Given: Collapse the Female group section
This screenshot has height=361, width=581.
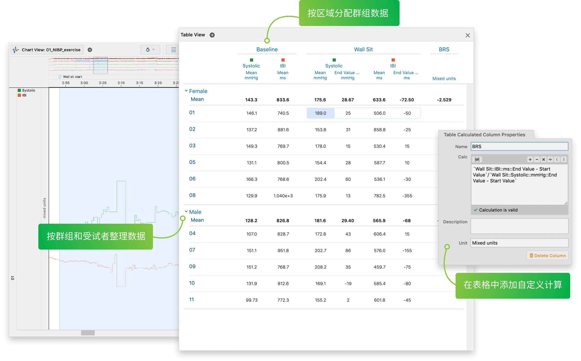Looking at the screenshot, I should (186, 91).
